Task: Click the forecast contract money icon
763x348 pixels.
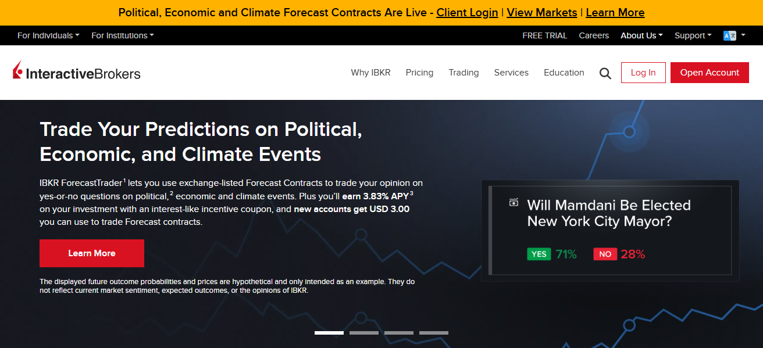Action: 514,202
